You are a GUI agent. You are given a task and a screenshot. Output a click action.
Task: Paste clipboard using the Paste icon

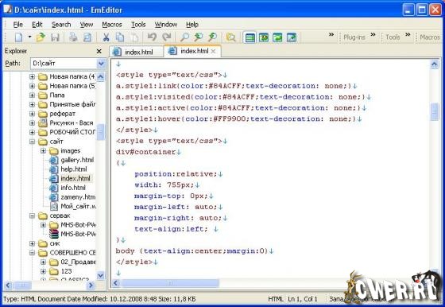tap(134, 37)
